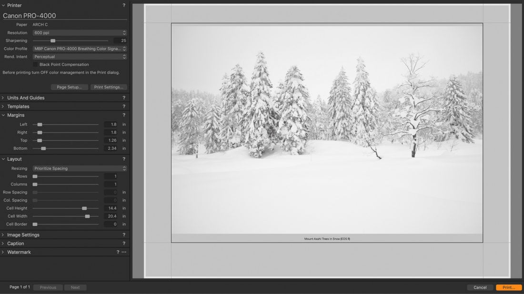Open the Color Profile dropdown
The height and width of the screenshot is (294, 524).
(80, 49)
